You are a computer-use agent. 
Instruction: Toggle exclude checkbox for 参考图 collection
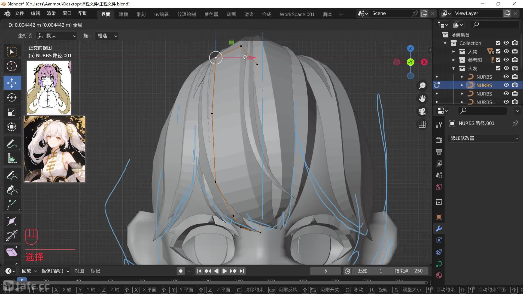point(498,60)
